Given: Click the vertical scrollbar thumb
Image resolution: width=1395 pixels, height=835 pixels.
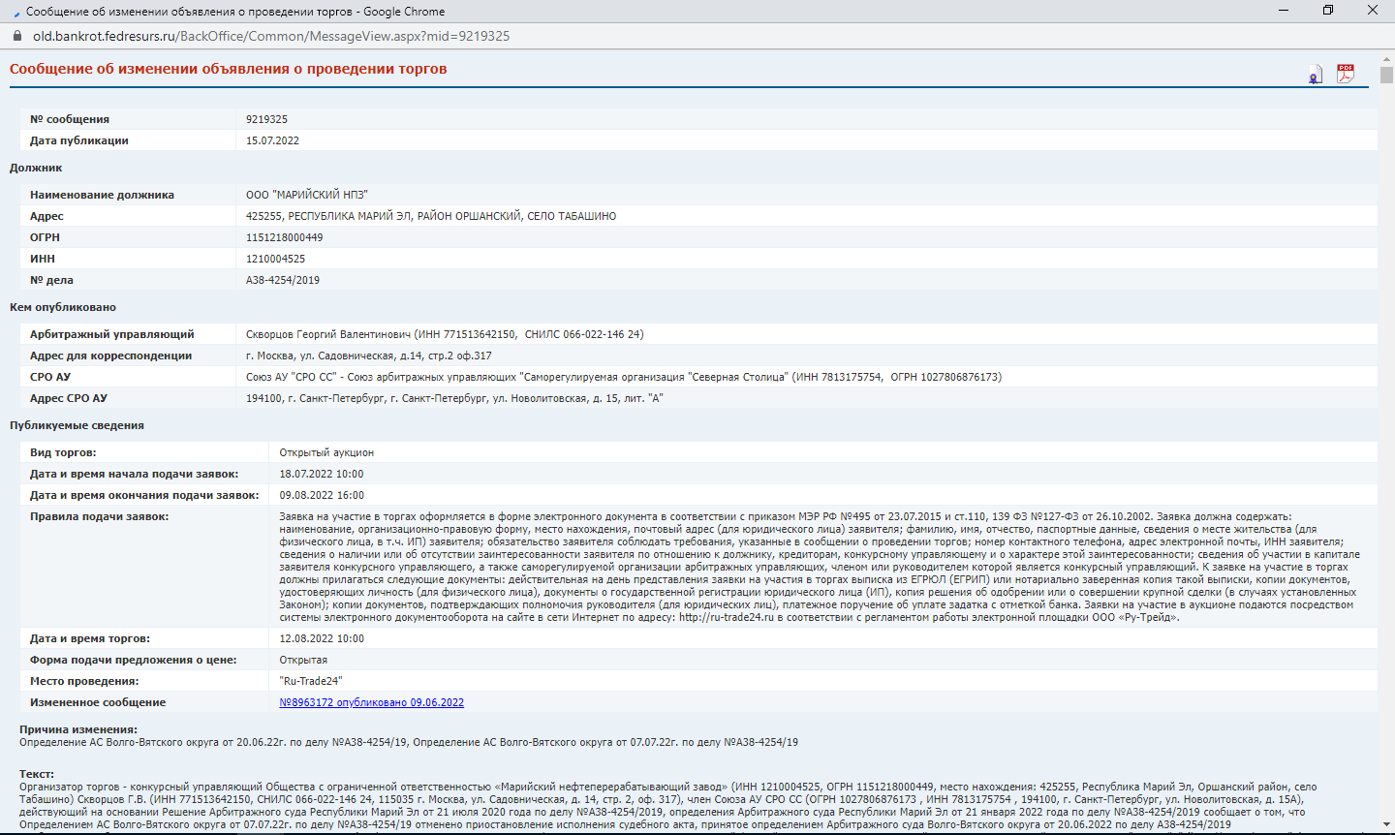Looking at the screenshot, I should point(1386,76).
